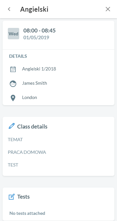117x221 pixels.
Task: Click the 01/05/2019 date text
Action: click(x=36, y=38)
